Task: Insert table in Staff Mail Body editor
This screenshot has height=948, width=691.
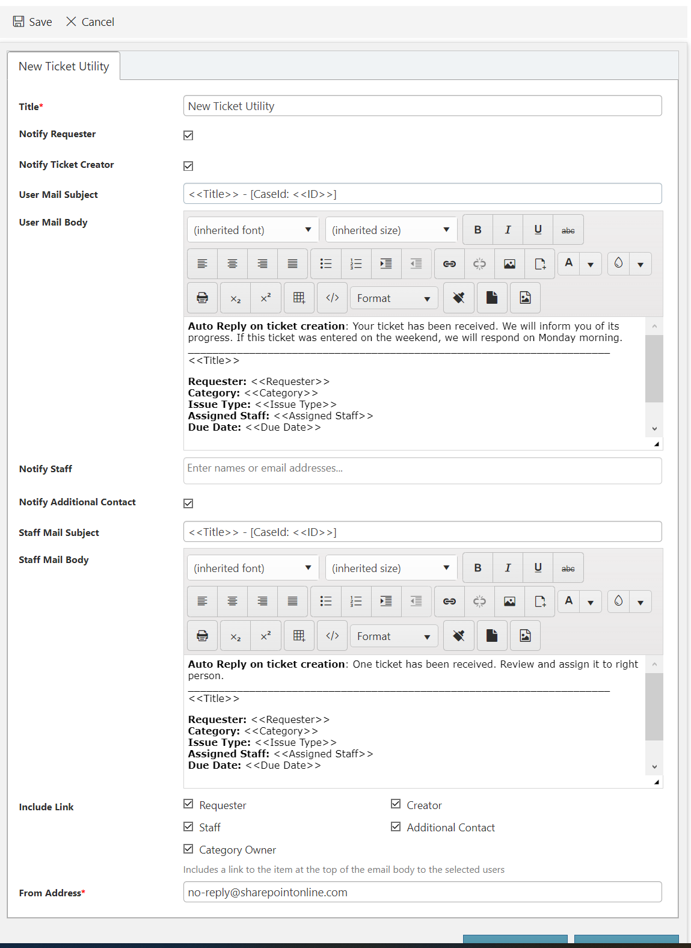Action: (299, 636)
